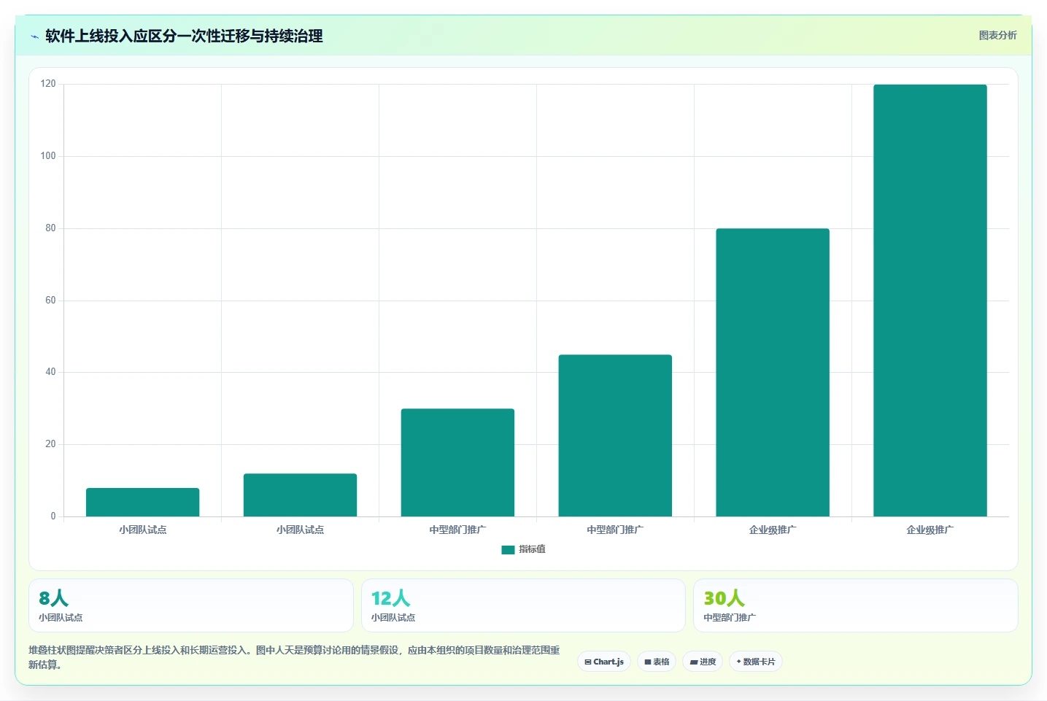This screenshot has width=1047, height=701.
Task: Toggle the 指标值 legend color swatch
Action: pos(508,550)
